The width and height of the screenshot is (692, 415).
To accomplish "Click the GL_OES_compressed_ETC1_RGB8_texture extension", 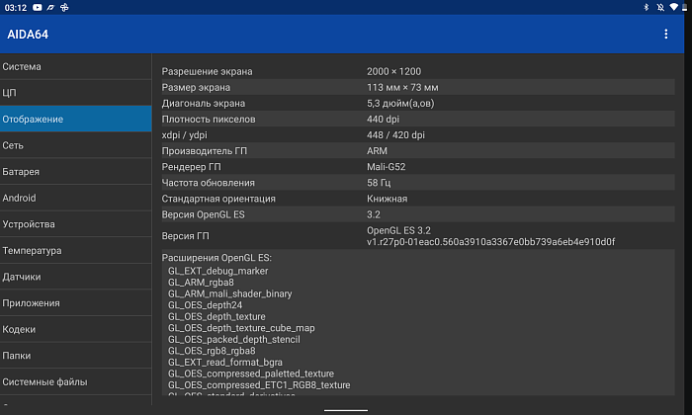I will (259, 385).
